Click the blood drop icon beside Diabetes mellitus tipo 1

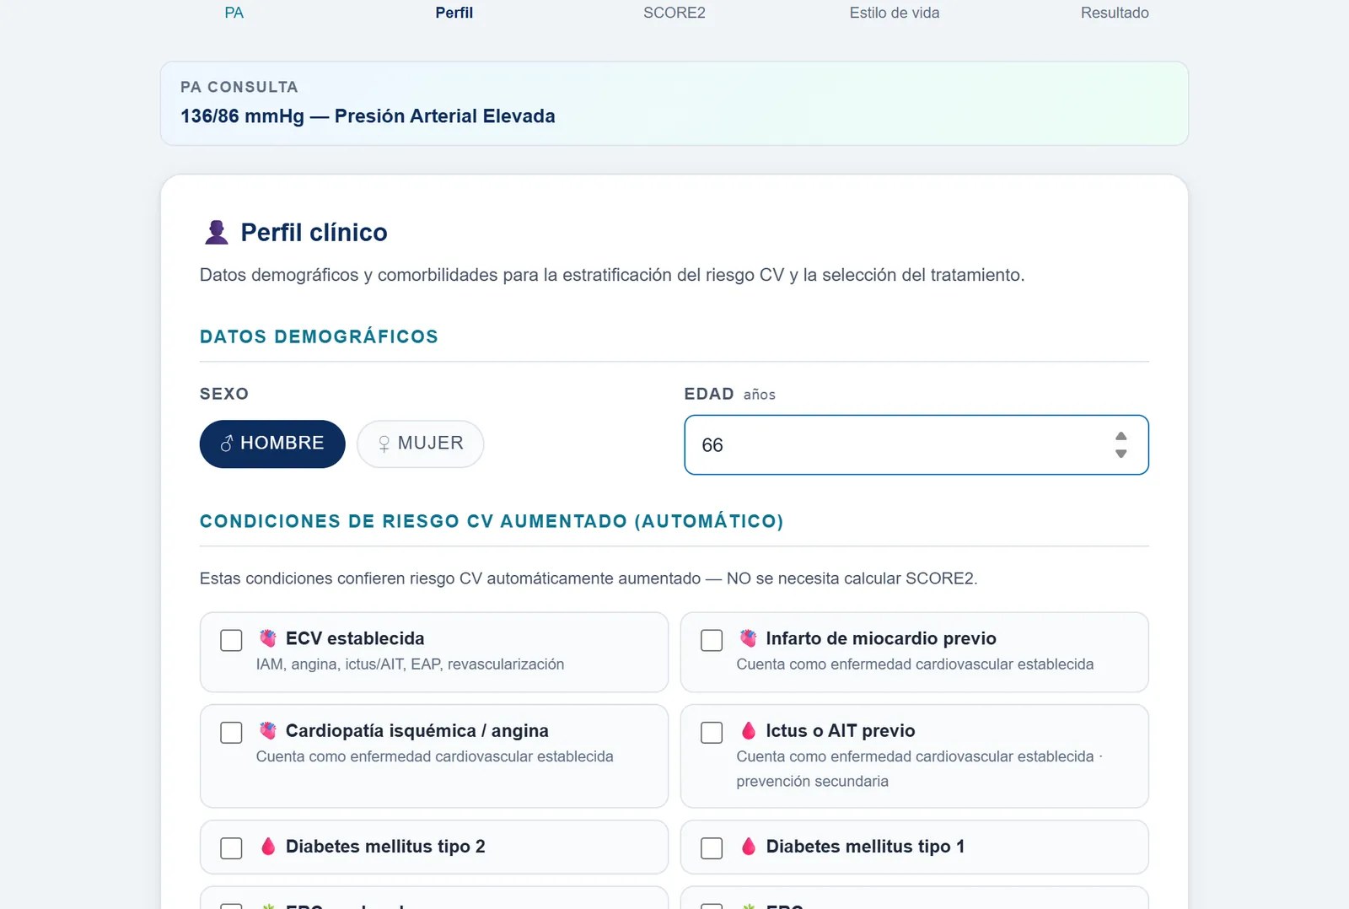pos(749,846)
